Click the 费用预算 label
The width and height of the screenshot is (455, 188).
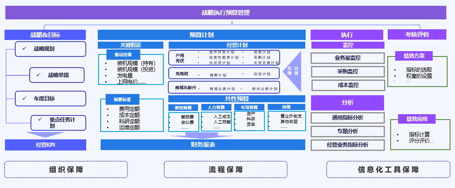coord(184,108)
